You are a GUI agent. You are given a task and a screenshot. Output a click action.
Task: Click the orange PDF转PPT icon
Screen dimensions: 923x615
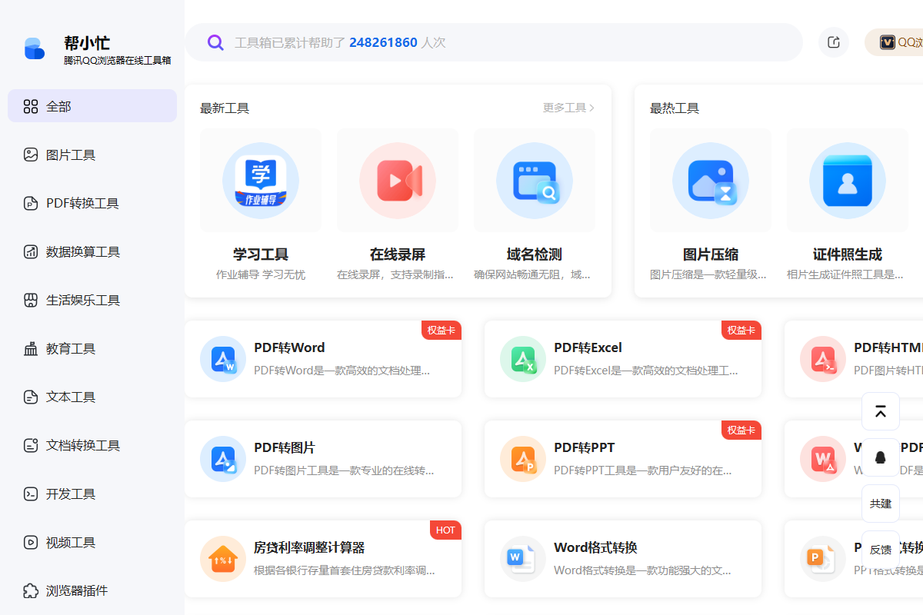(522, 459)
